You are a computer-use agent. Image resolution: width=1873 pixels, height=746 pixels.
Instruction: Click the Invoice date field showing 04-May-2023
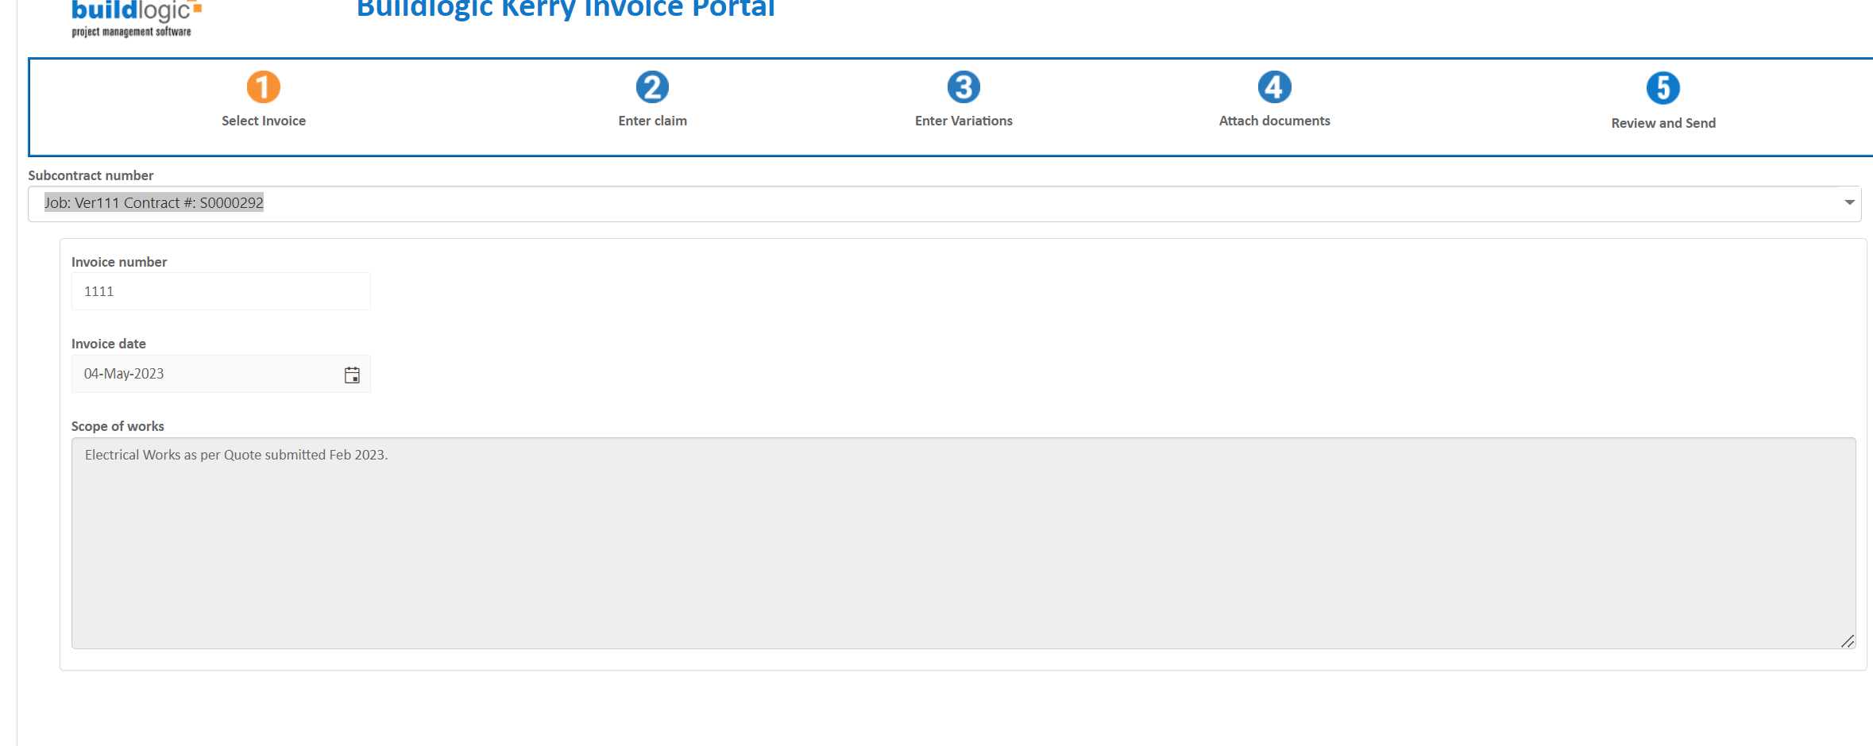221,374
